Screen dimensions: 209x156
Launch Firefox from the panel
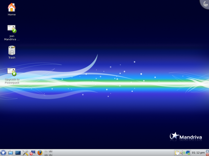[x=40, y=153]
